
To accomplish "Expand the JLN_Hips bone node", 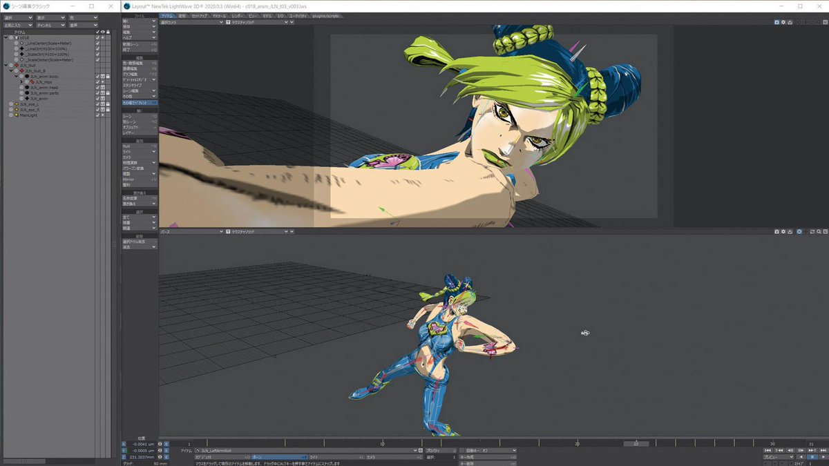I will tap(21, 82).
